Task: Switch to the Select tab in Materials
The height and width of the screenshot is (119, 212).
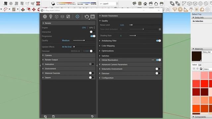Action: pos(194,65)
